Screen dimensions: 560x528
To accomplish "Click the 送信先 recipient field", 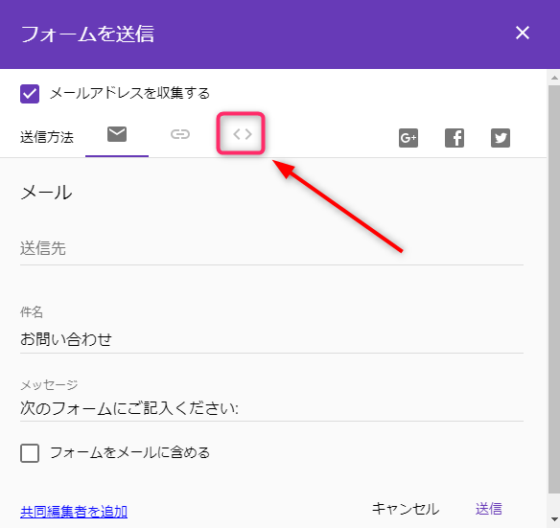I will click(x=271, y=248).
